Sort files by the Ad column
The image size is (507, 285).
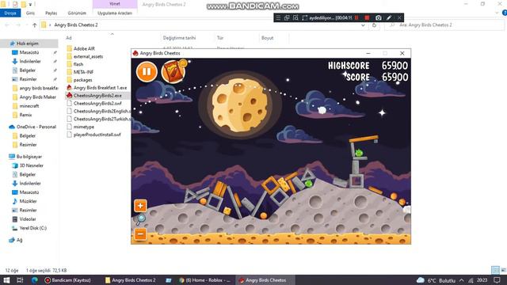[x=69, y=38]
